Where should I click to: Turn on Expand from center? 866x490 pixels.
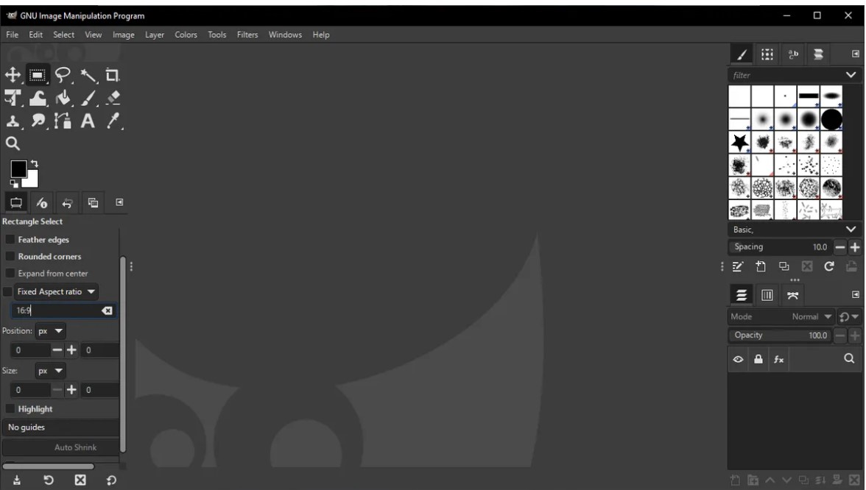10,273
